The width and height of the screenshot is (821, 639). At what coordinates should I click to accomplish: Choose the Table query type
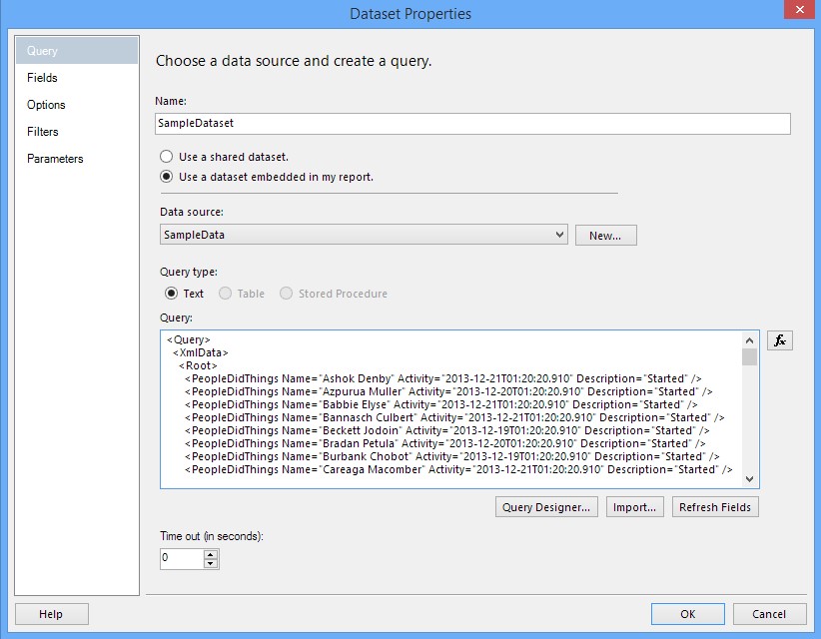[x=225, y=294]
